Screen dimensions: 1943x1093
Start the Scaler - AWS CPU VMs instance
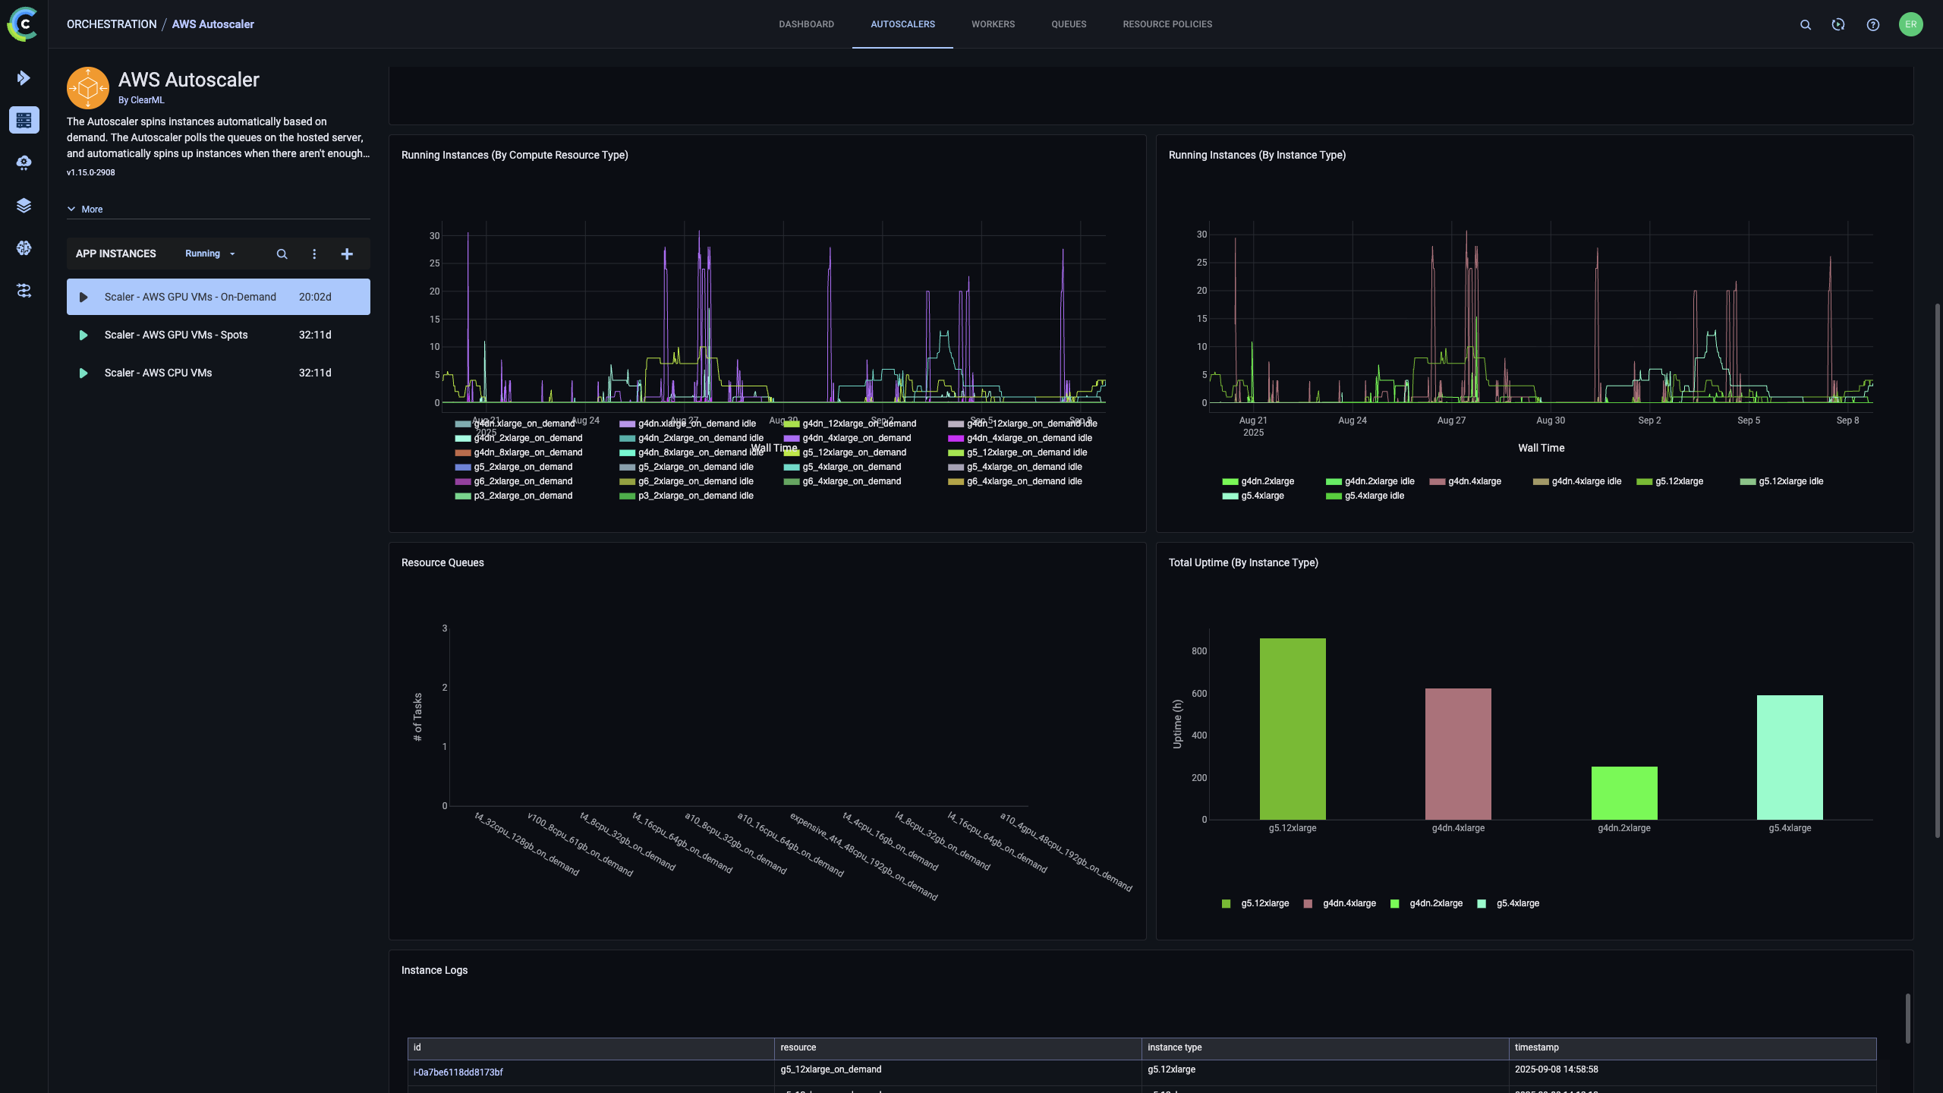tap(83, 373)
